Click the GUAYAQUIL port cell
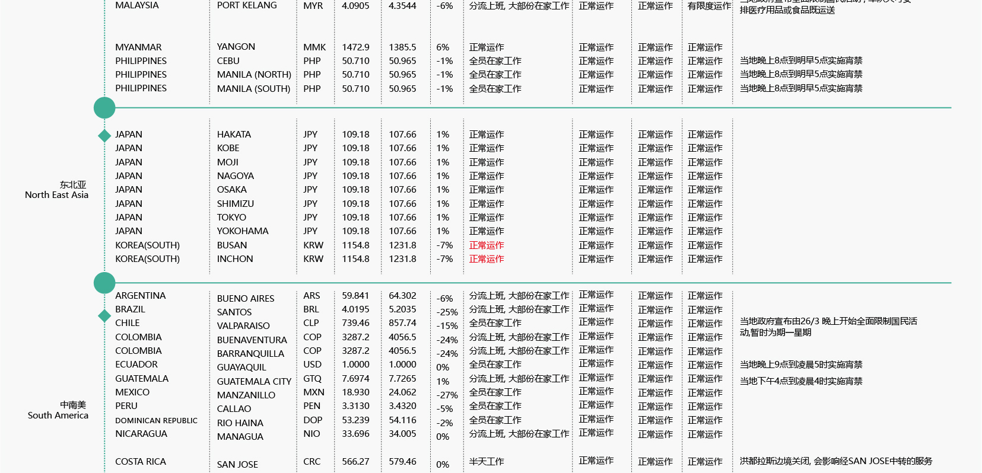982x473 pixels. coord(241,367)
